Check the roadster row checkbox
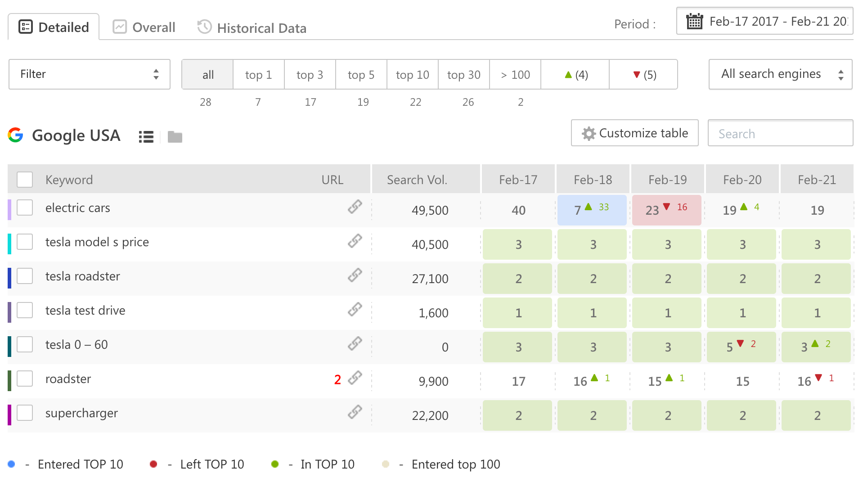The image size is (863, 487). (x=25, y=379)
